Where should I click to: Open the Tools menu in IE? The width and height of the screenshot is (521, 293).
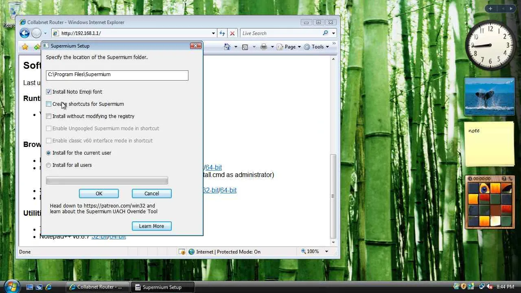316,47
